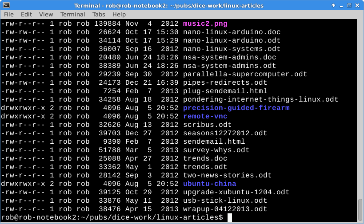Open the View menu
The height and width of the screenshot is (224, 364).
(x=46, y=14)
